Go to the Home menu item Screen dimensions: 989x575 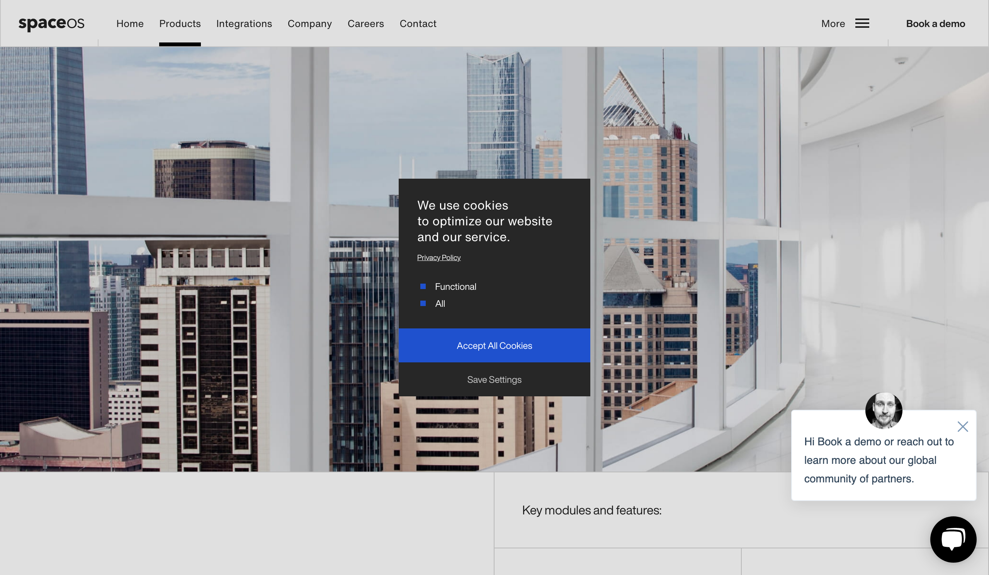pos(130,24)
